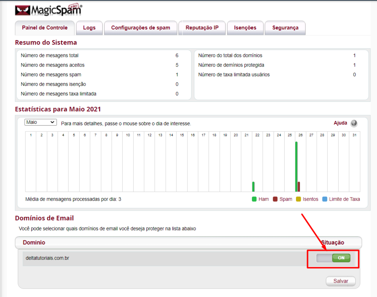Open Configurações de spam tab
Screen dimensions: 377x297
coord(141,28)
